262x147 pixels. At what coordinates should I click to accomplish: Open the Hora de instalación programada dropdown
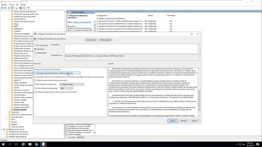pos(66,88)
